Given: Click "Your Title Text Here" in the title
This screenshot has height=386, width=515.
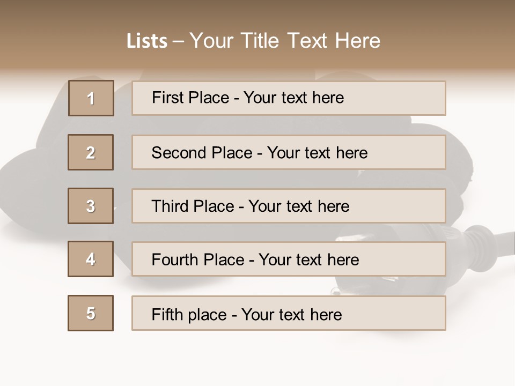Looking at the screenshot, I should 285,41.
